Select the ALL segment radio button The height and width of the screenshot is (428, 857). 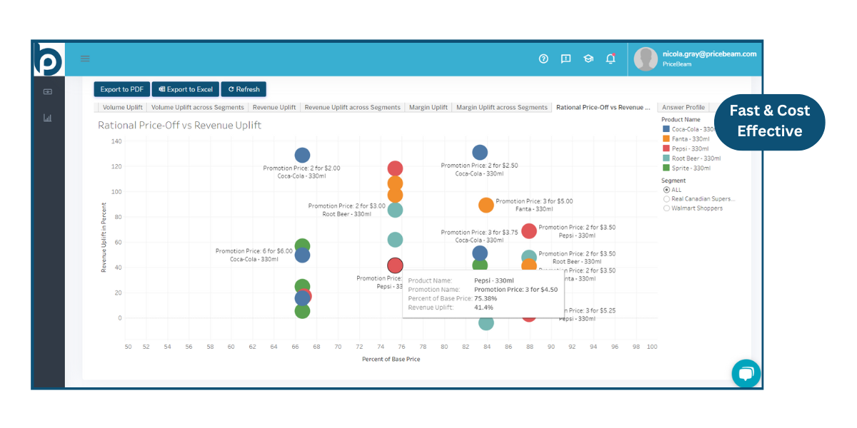(667, 190)
